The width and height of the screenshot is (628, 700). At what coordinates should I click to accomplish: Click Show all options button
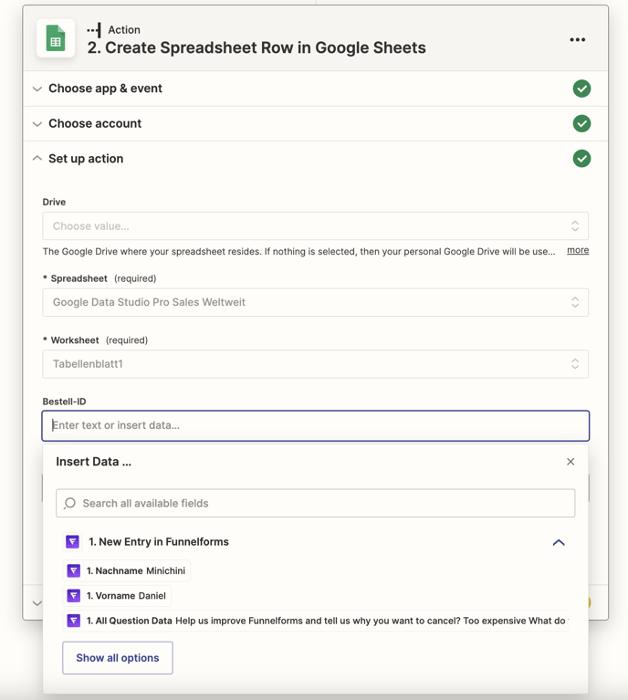118,658
